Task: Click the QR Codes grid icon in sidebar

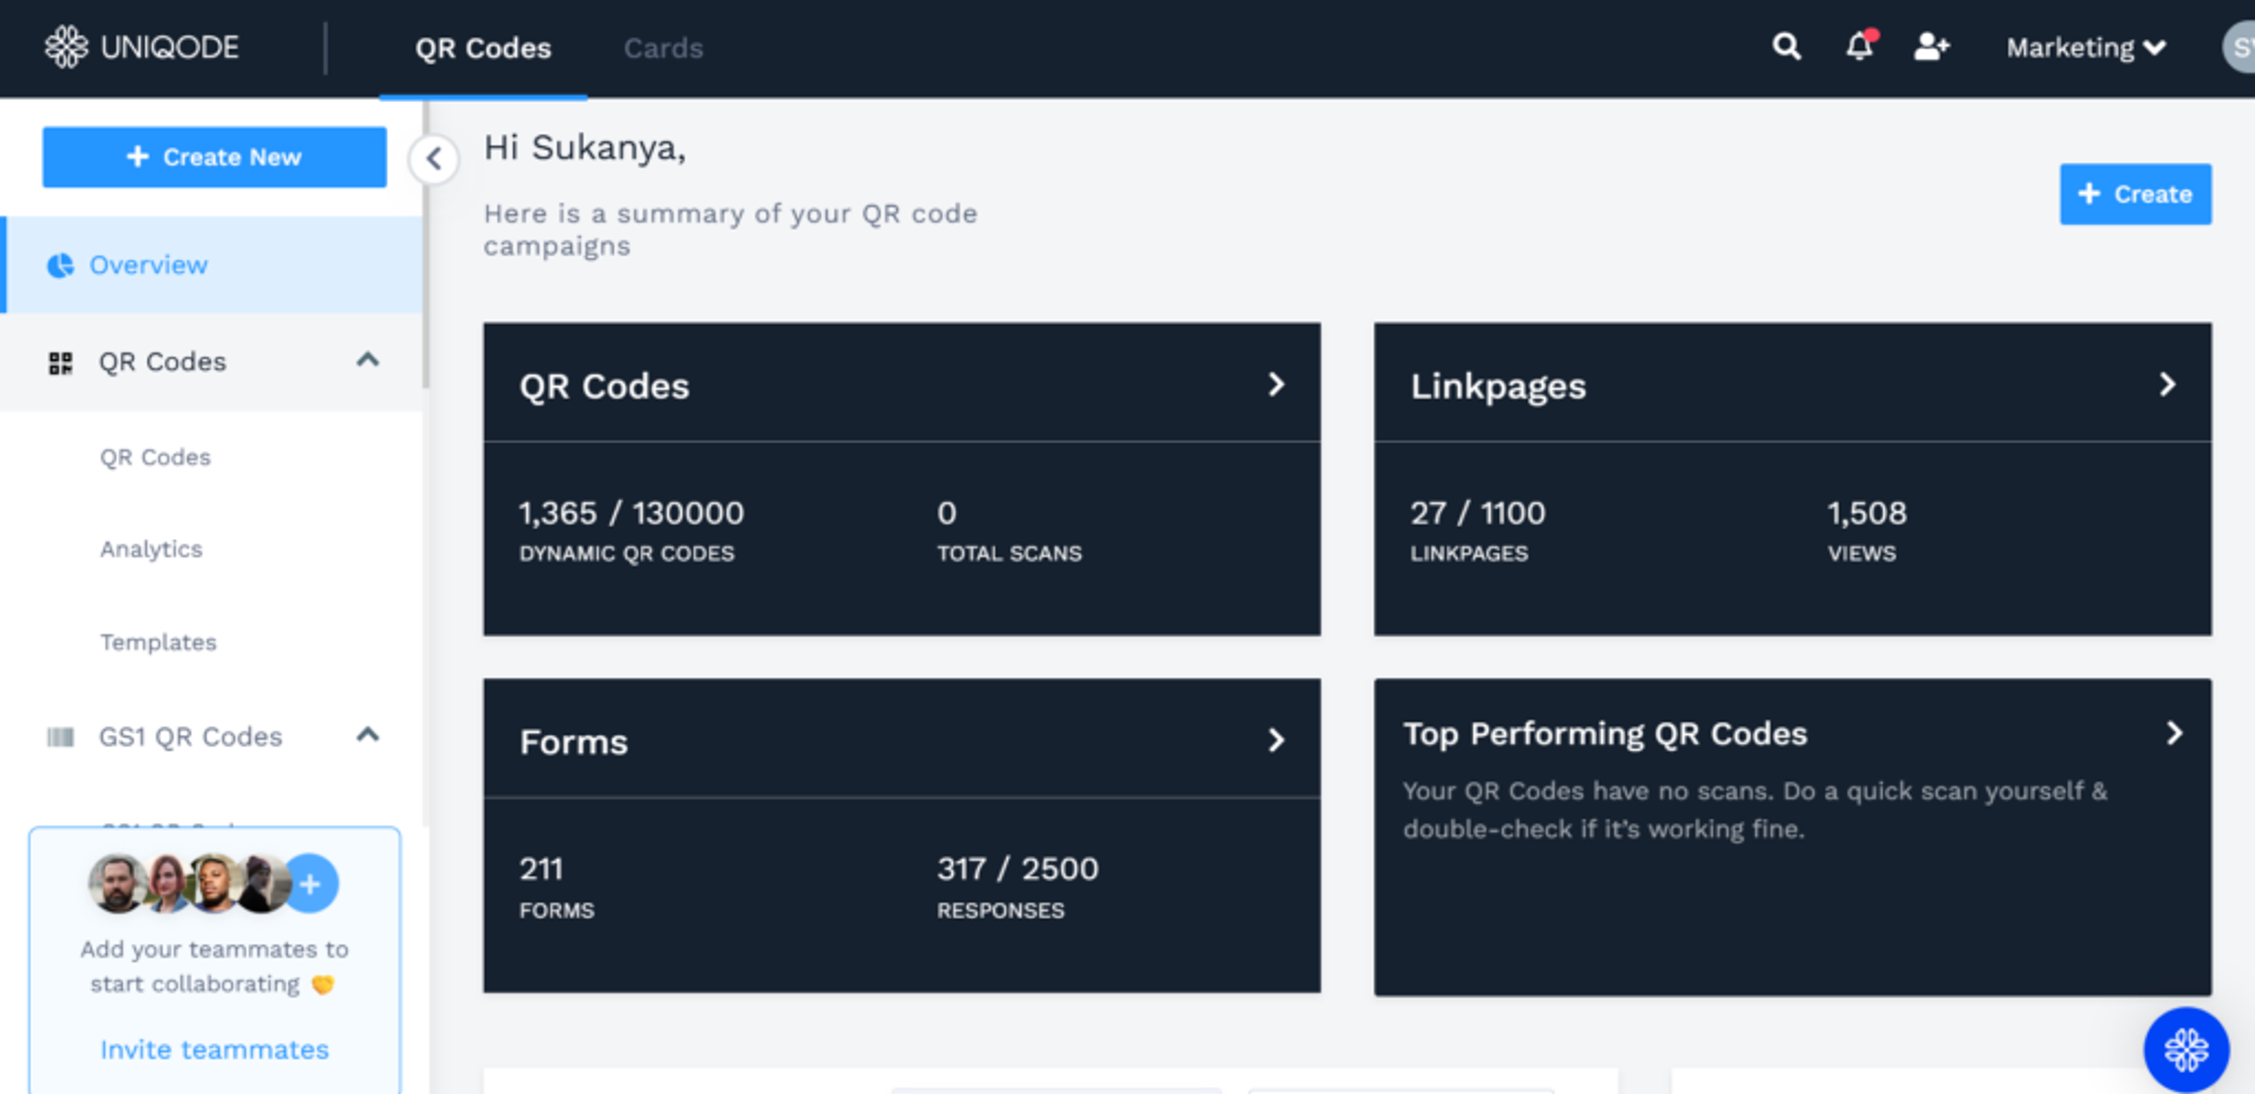Action: (x=60, y=362)
